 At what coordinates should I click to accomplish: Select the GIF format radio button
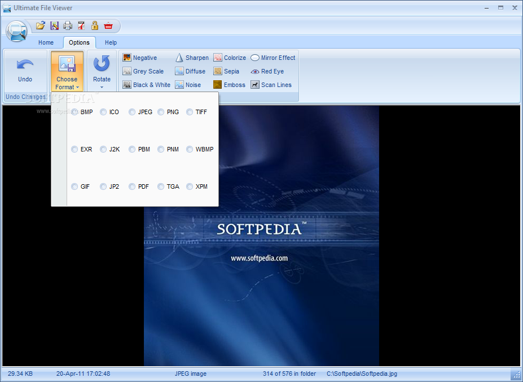74,186
